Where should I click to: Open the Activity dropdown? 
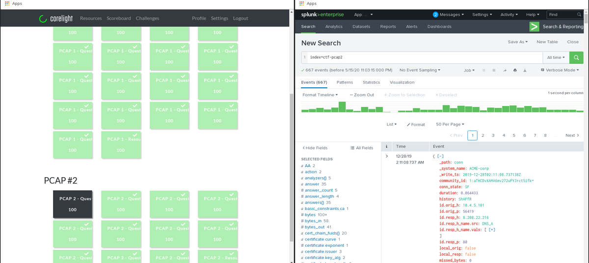pos(509,15)
